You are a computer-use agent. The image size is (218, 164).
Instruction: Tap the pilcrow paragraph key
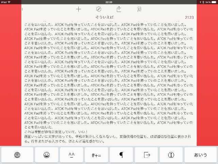coord(121,155)
